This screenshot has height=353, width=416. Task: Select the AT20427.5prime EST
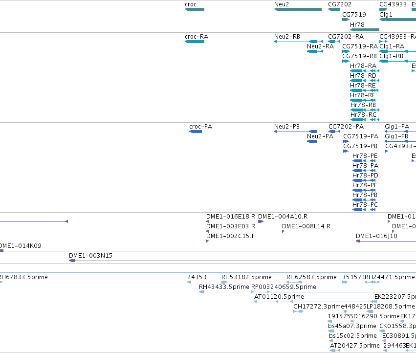click(x=335, y=351)
